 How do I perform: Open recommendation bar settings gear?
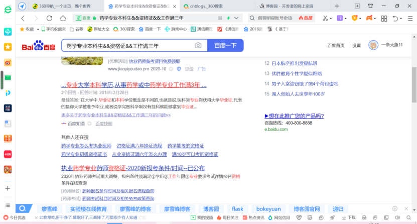pyautogui.click(x=394, y=208)
